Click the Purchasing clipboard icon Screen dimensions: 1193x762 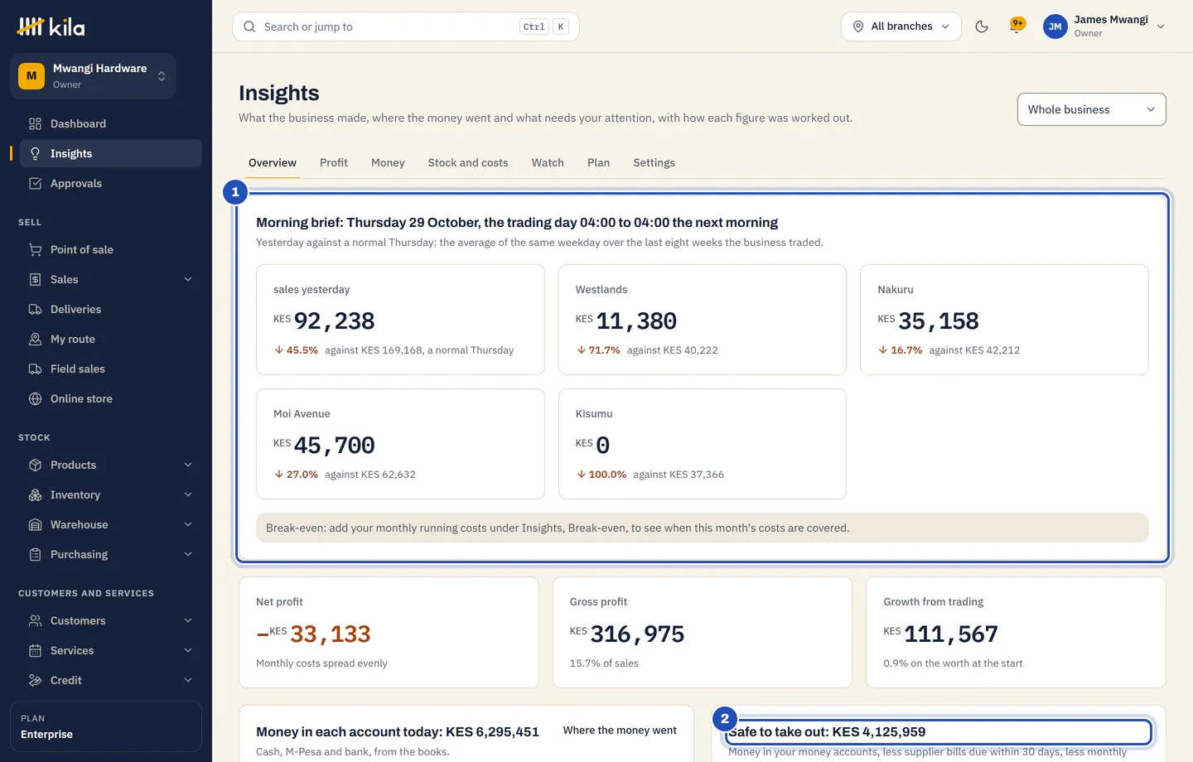click(35, 554)
